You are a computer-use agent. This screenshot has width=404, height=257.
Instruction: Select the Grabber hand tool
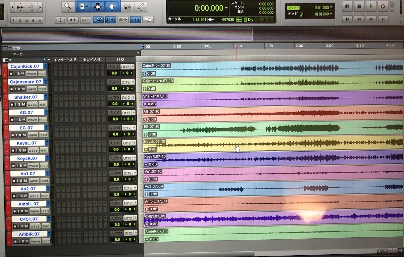point(113,6)
